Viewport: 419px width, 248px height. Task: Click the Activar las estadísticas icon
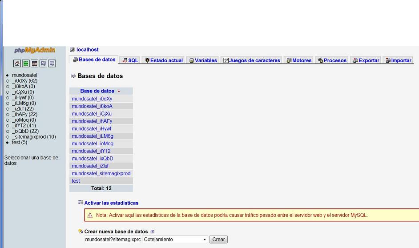[x=81, y=202]
